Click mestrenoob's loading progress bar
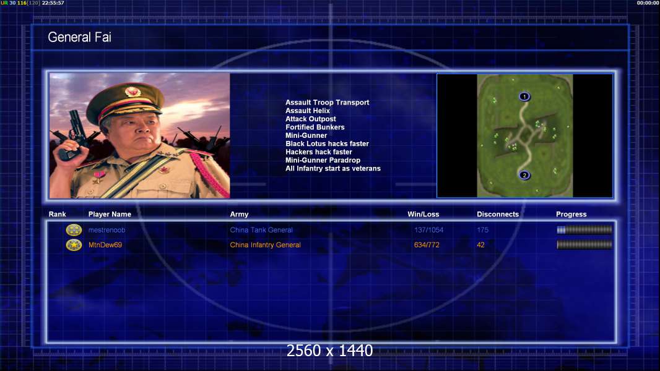 click(584, 230)
